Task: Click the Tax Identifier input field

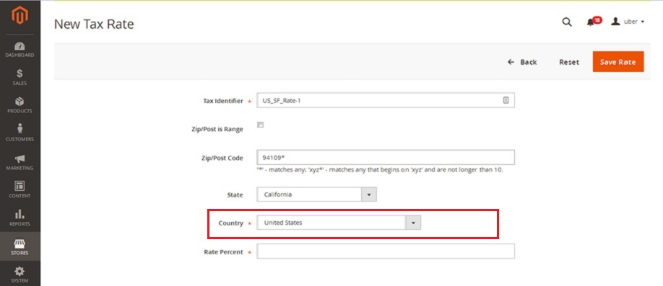Action: [x=385, y=100]
